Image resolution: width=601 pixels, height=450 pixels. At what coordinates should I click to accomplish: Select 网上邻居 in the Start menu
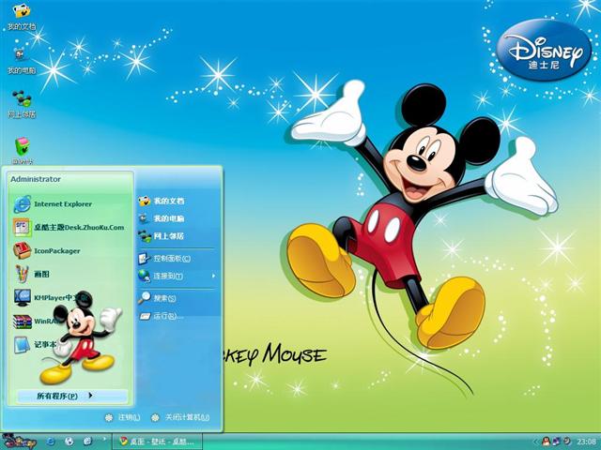pyautogui.click(x=167, y=236)
